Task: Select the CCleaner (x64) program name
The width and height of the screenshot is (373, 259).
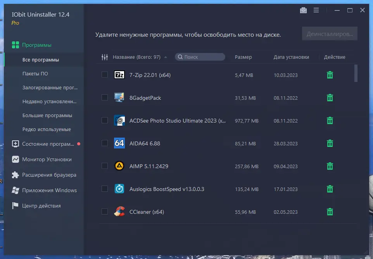Action: pyautogui.click(x=147, y=212)
